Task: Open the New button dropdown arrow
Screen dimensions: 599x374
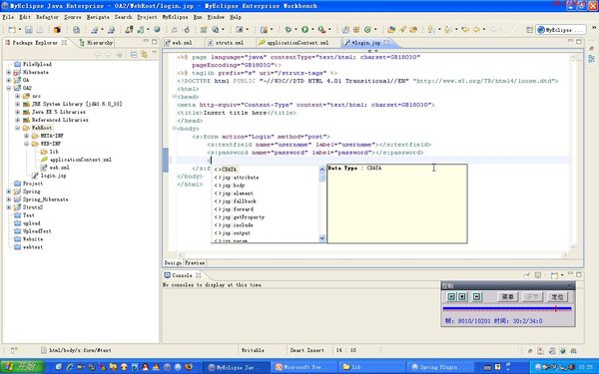Action: (x=19, y=30)
